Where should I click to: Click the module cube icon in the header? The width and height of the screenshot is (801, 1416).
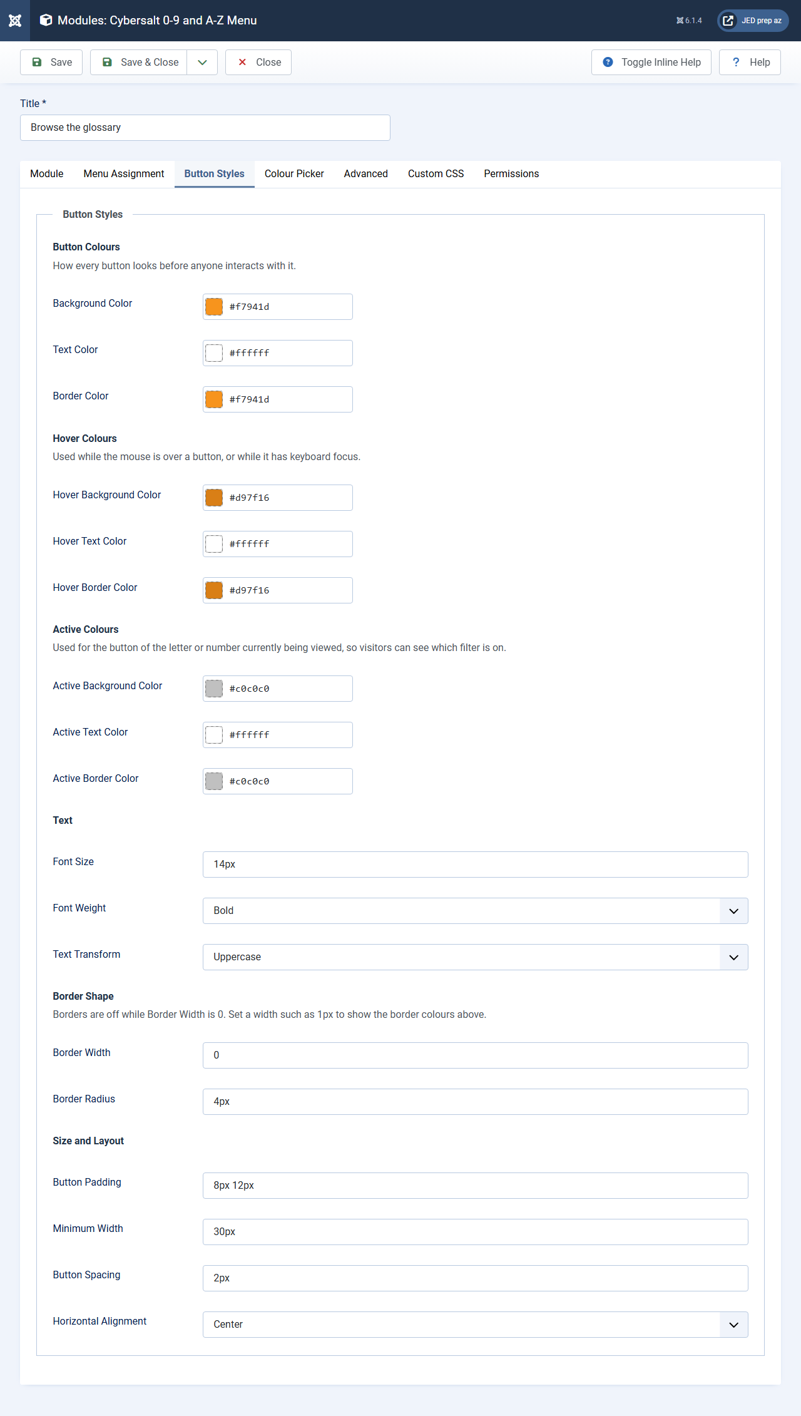pyautogui.click(x=46, y=20)
